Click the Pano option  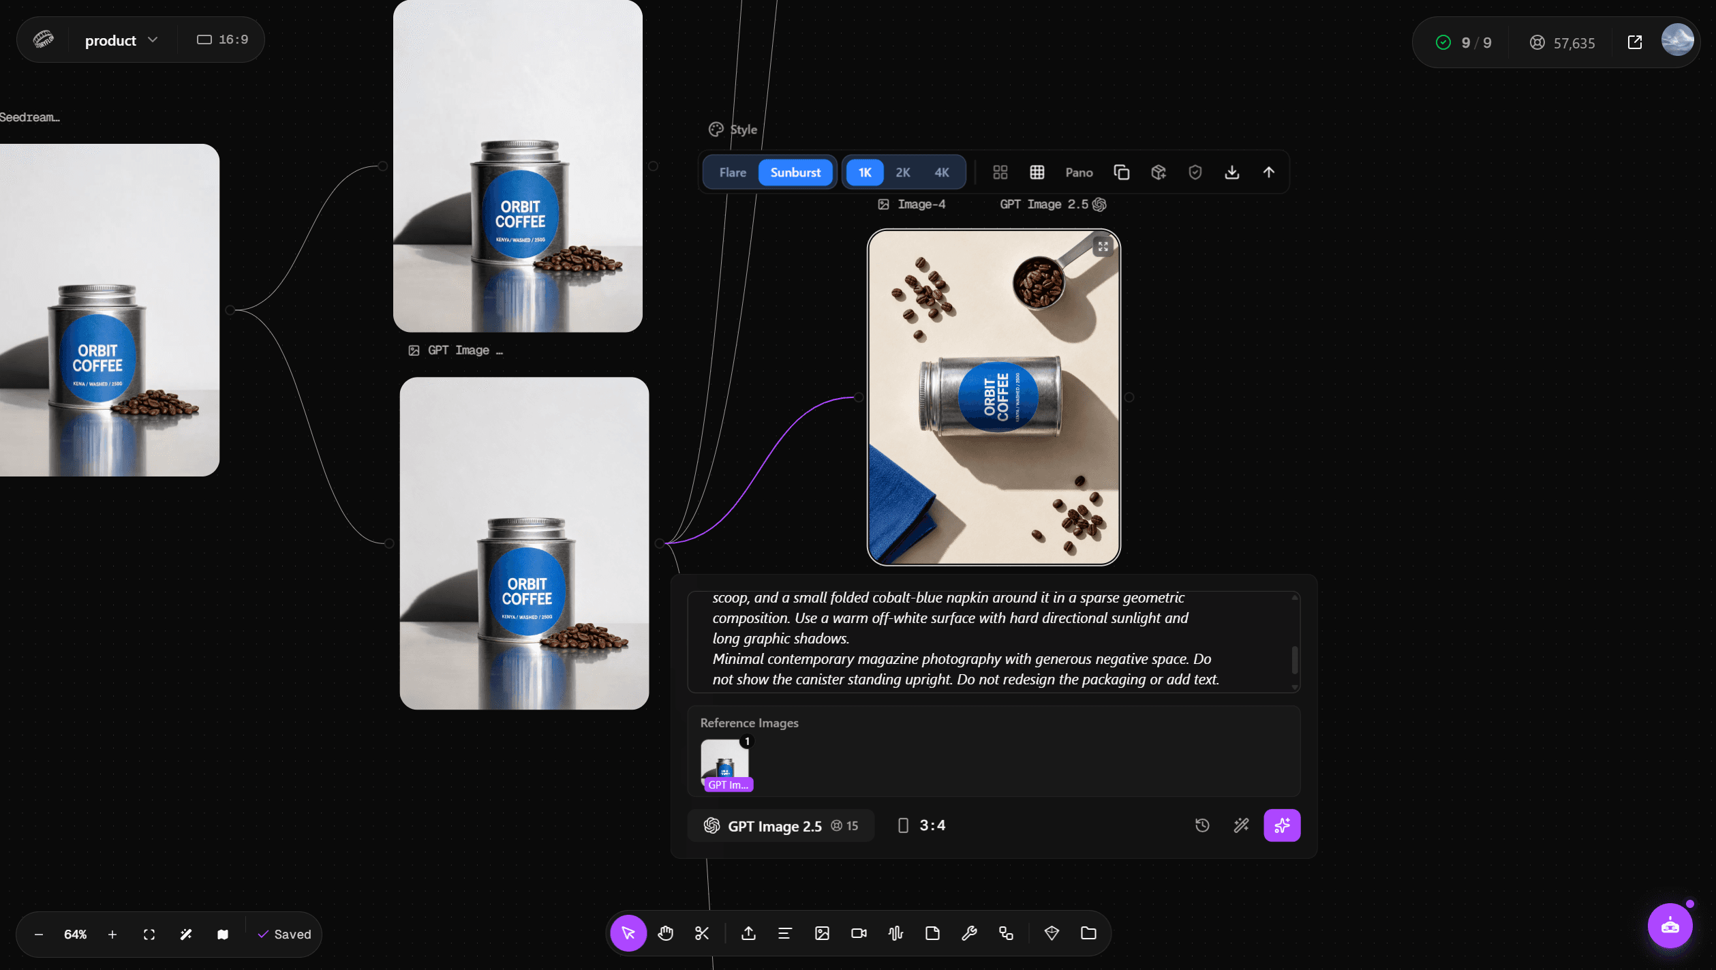click(x=1079, y=172)
